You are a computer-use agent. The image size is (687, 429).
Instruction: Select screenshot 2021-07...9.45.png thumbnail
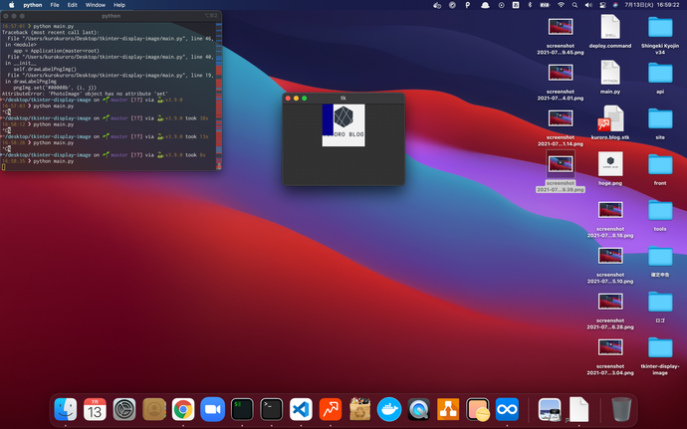tap(561, 27)
